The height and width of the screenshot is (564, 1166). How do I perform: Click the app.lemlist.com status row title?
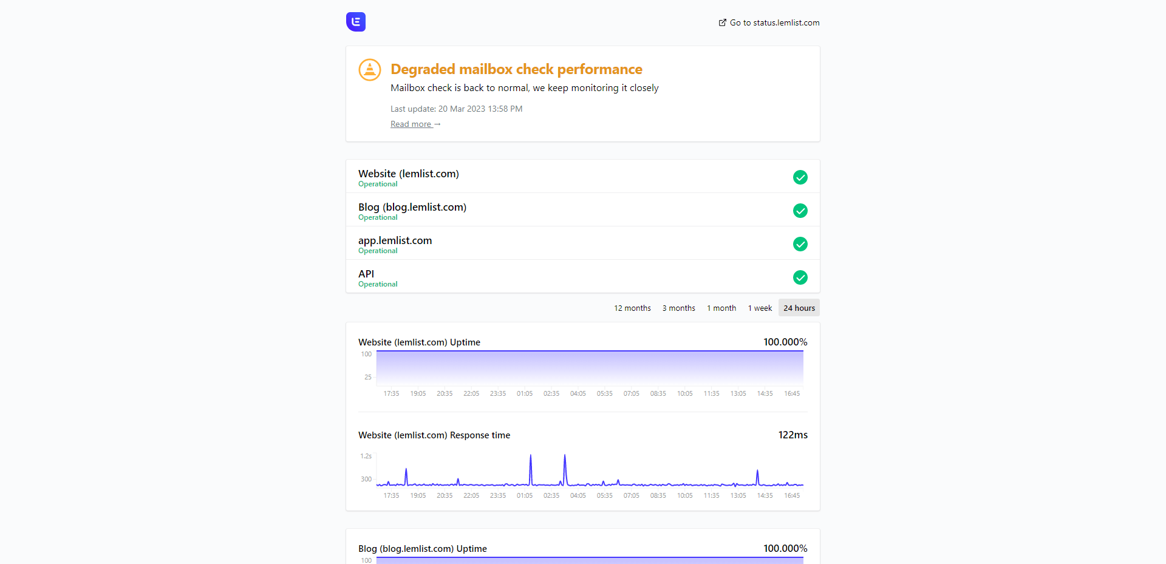(x=395, y=240)
